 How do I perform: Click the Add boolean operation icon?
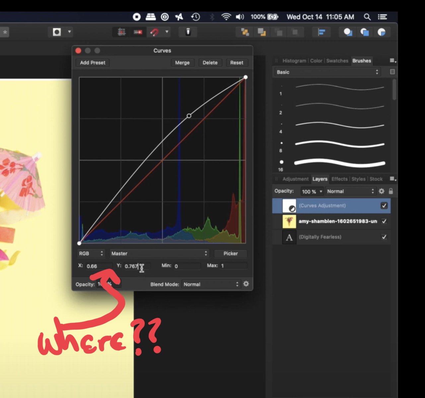click(x=347, y=32)
